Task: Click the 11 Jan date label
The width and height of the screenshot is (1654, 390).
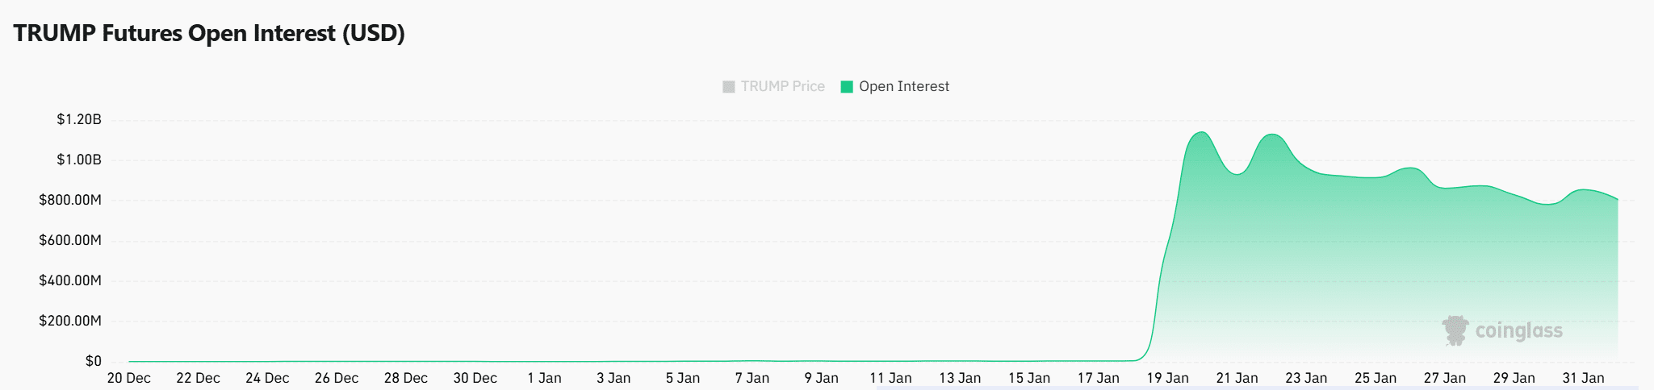Action: coord(890,379)
